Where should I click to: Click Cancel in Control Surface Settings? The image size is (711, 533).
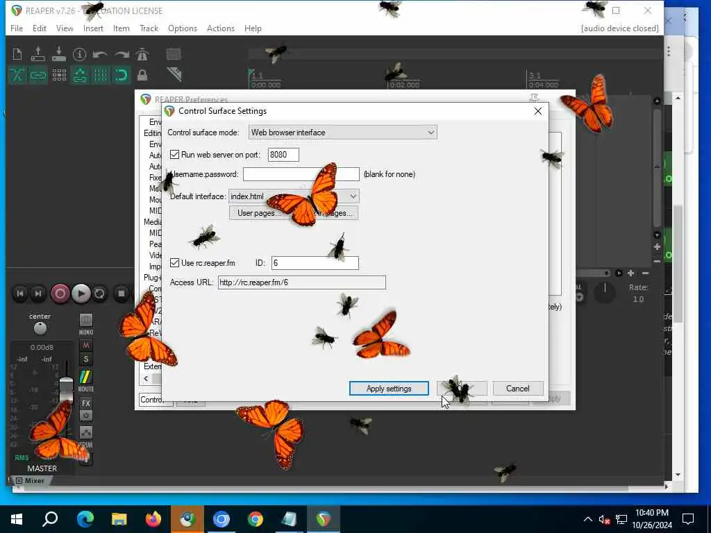(x=517, y=389)
